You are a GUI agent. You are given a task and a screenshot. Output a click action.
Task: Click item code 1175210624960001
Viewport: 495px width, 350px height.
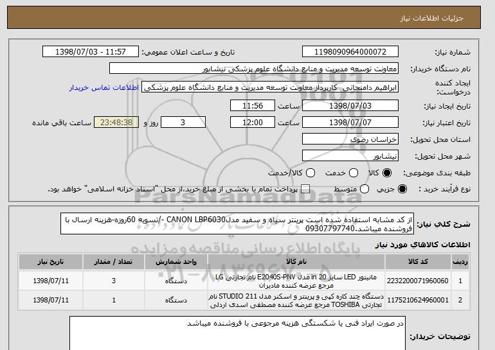coord(418,300)
